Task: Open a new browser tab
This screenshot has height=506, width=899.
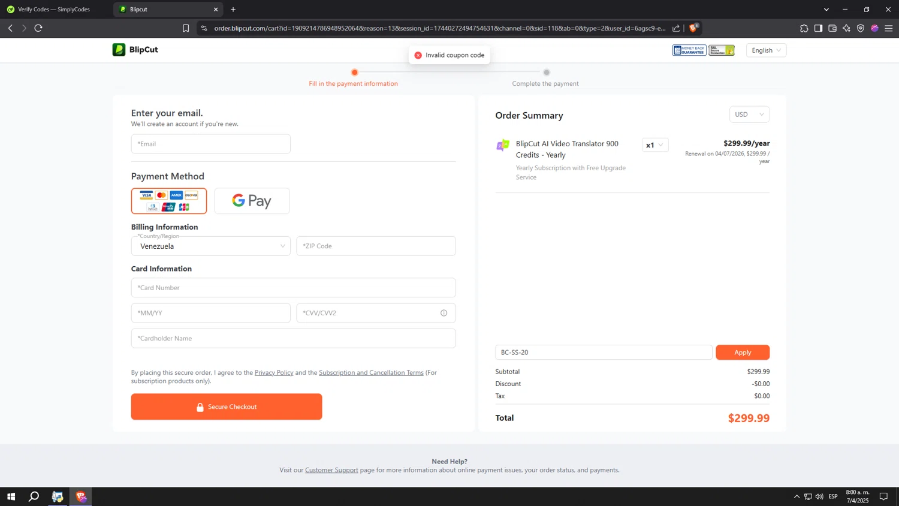Action: pyautogui.click(x=233, y=9)
